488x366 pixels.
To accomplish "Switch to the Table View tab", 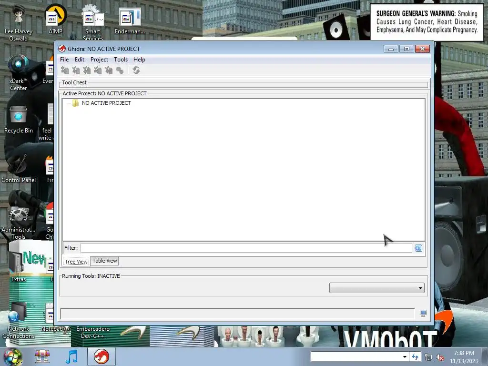I will tap(104, 261).
